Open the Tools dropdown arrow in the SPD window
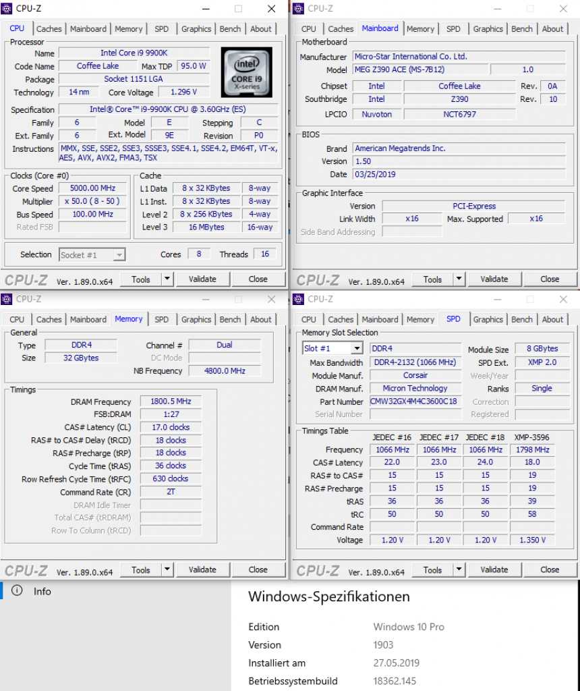Viewport: 580px width, 691px height. (459, 570)
